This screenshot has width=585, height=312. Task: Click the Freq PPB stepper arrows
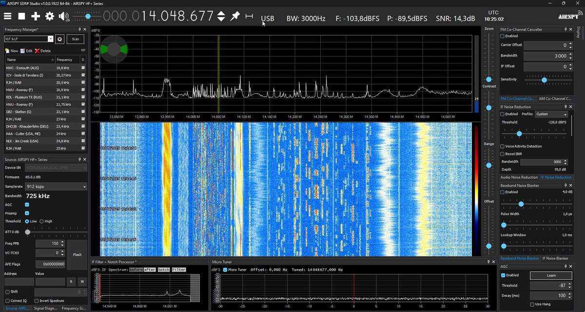[x=62, y=243]
